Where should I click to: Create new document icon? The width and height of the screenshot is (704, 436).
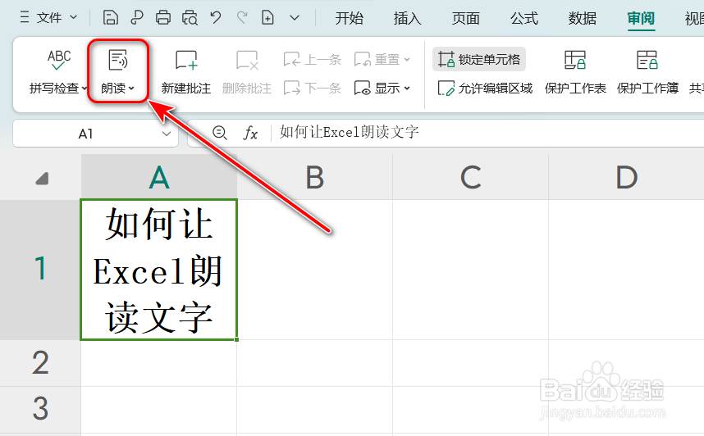pyautogui.click(x=268, y=18)
